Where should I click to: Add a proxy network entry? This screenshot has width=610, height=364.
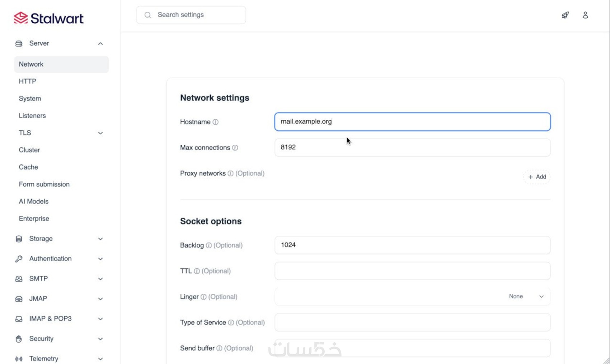(537, 177)
